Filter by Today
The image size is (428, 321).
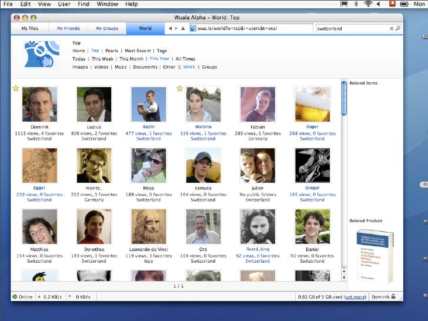pos(79,59)
